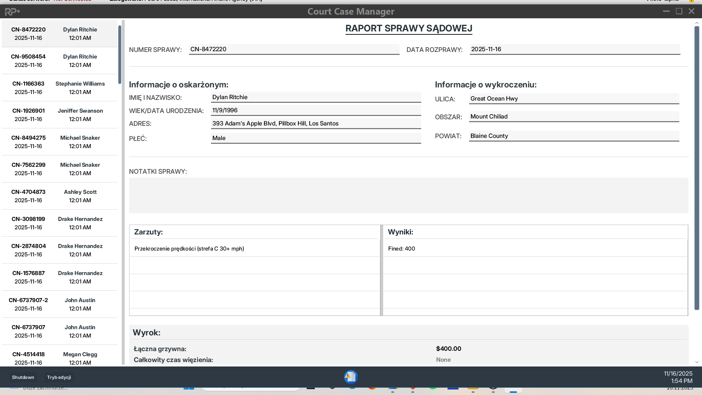Select case CN-1166363 Stephanie Williams
Screen dimensions: 702x395
(60, 88)
